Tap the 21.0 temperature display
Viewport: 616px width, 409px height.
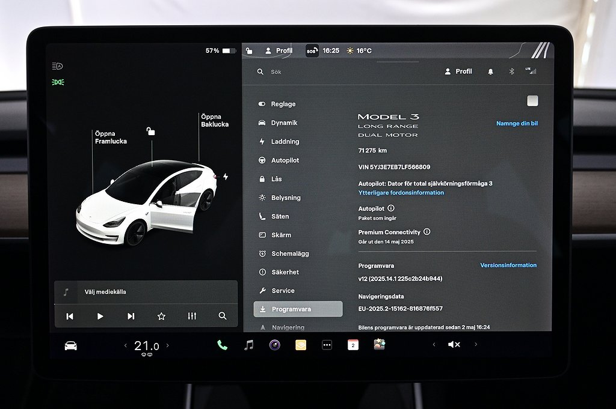147,347
